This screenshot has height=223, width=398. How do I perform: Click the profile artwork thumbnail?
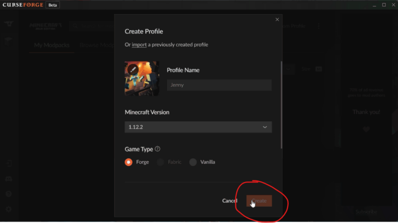click(x=142, y=78)
